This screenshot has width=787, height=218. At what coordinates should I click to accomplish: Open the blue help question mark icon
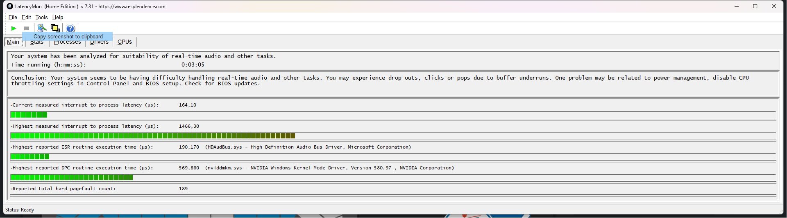[x=70, y=28]
